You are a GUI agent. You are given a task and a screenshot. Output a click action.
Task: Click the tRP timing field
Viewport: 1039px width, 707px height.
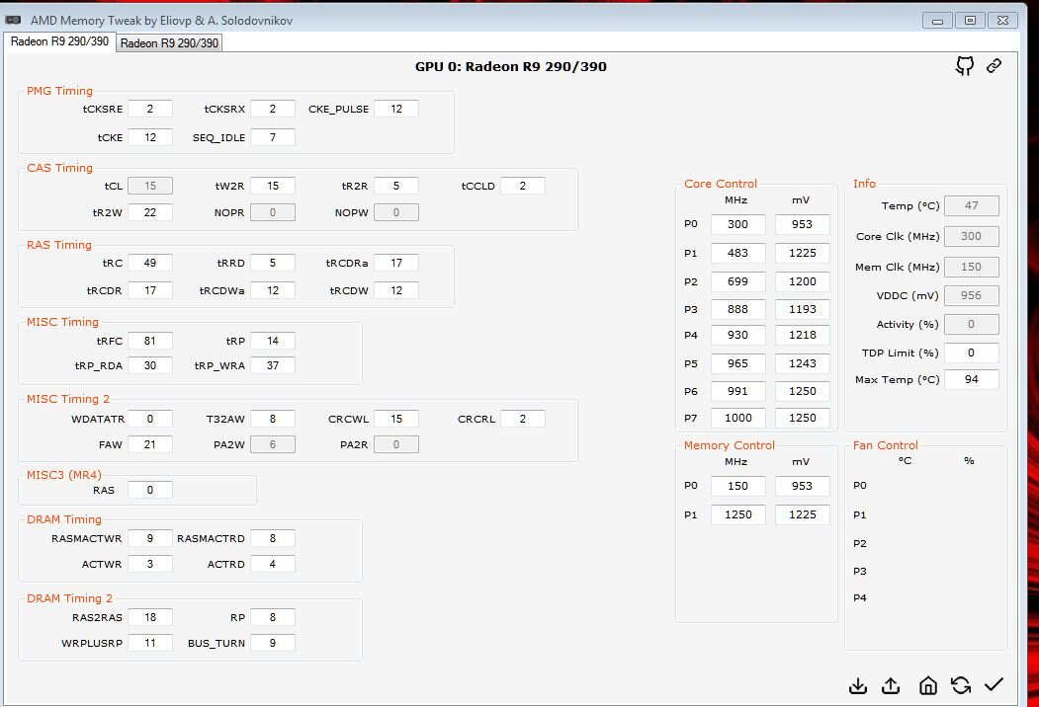[x=272, y=341]
